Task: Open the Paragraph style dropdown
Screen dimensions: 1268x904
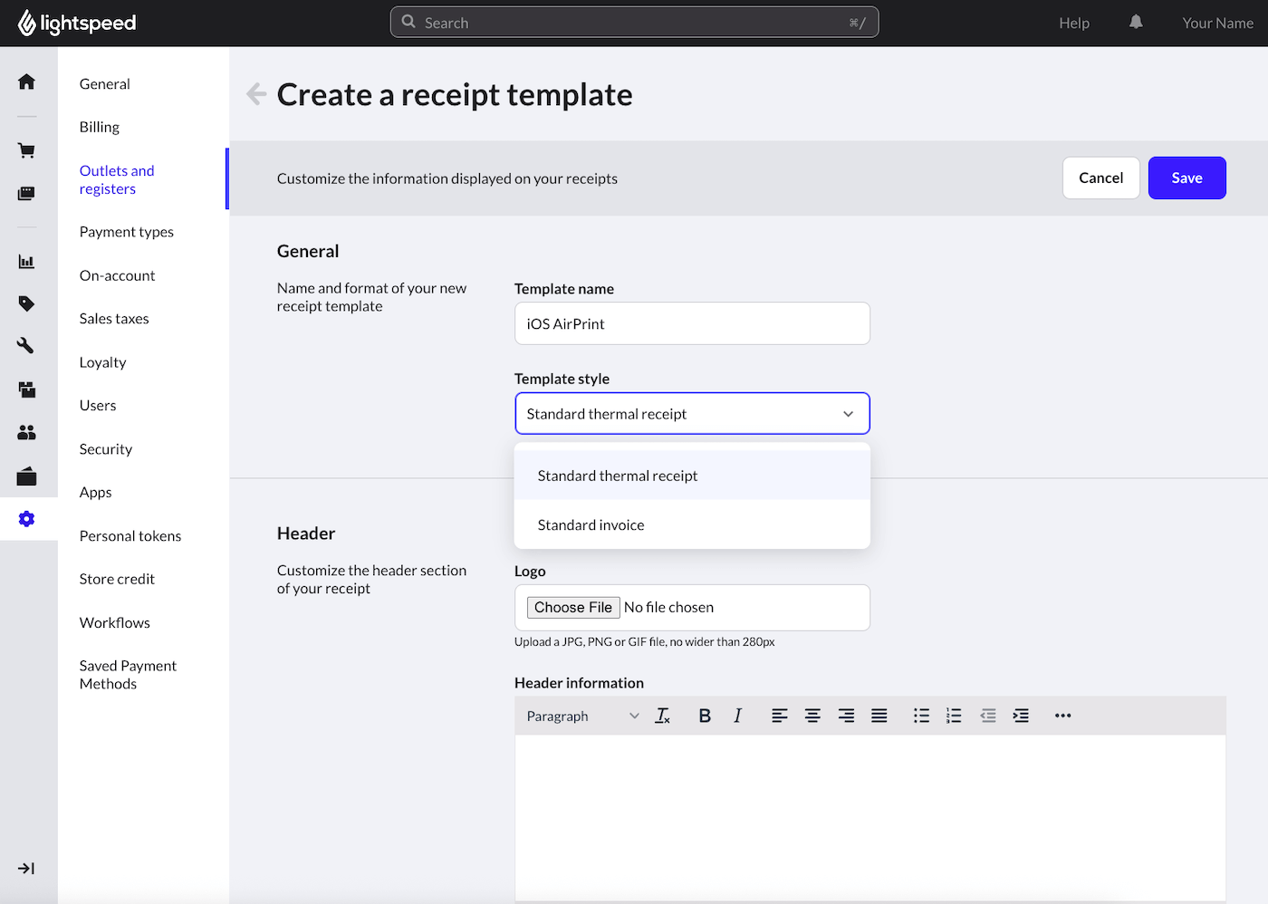Action: tap(582, 716)
